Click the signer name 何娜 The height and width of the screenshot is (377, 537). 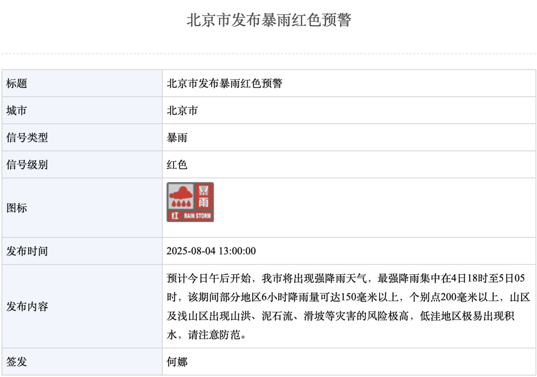point(178,363)
